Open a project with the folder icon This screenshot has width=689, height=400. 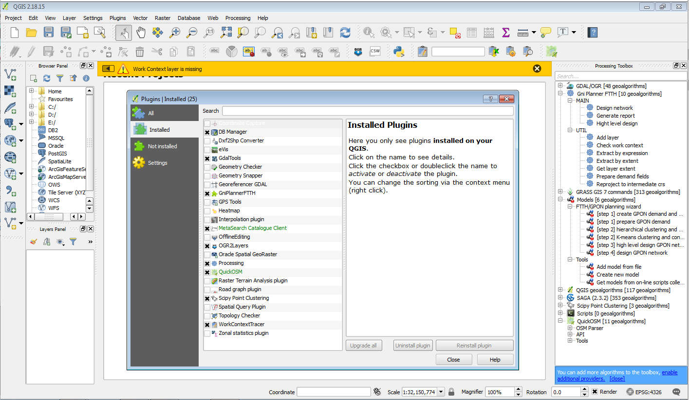[32, 33]
